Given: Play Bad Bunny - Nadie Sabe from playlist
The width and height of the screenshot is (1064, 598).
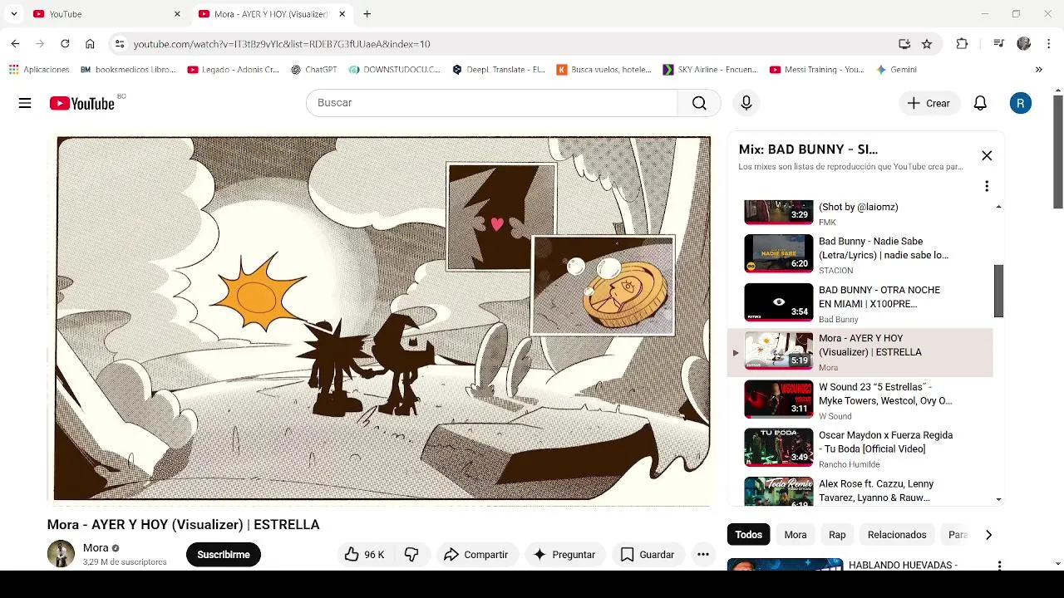Looking at the screenshot, I should pyautogui.click(x=860, y=254).
